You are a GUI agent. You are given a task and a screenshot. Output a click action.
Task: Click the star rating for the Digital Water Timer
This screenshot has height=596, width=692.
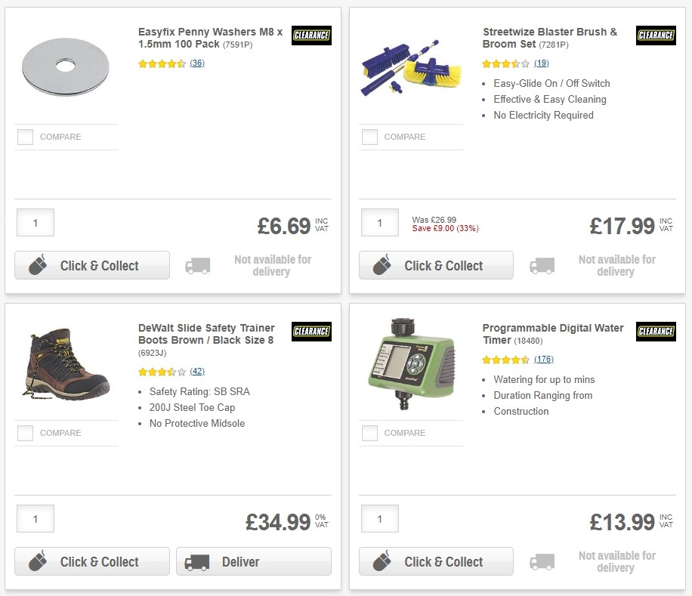(505, 359)
